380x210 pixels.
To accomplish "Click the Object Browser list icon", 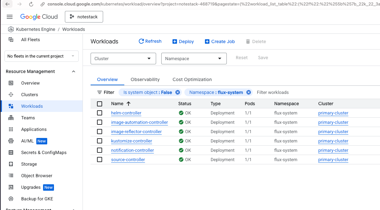I will [11, 176].
